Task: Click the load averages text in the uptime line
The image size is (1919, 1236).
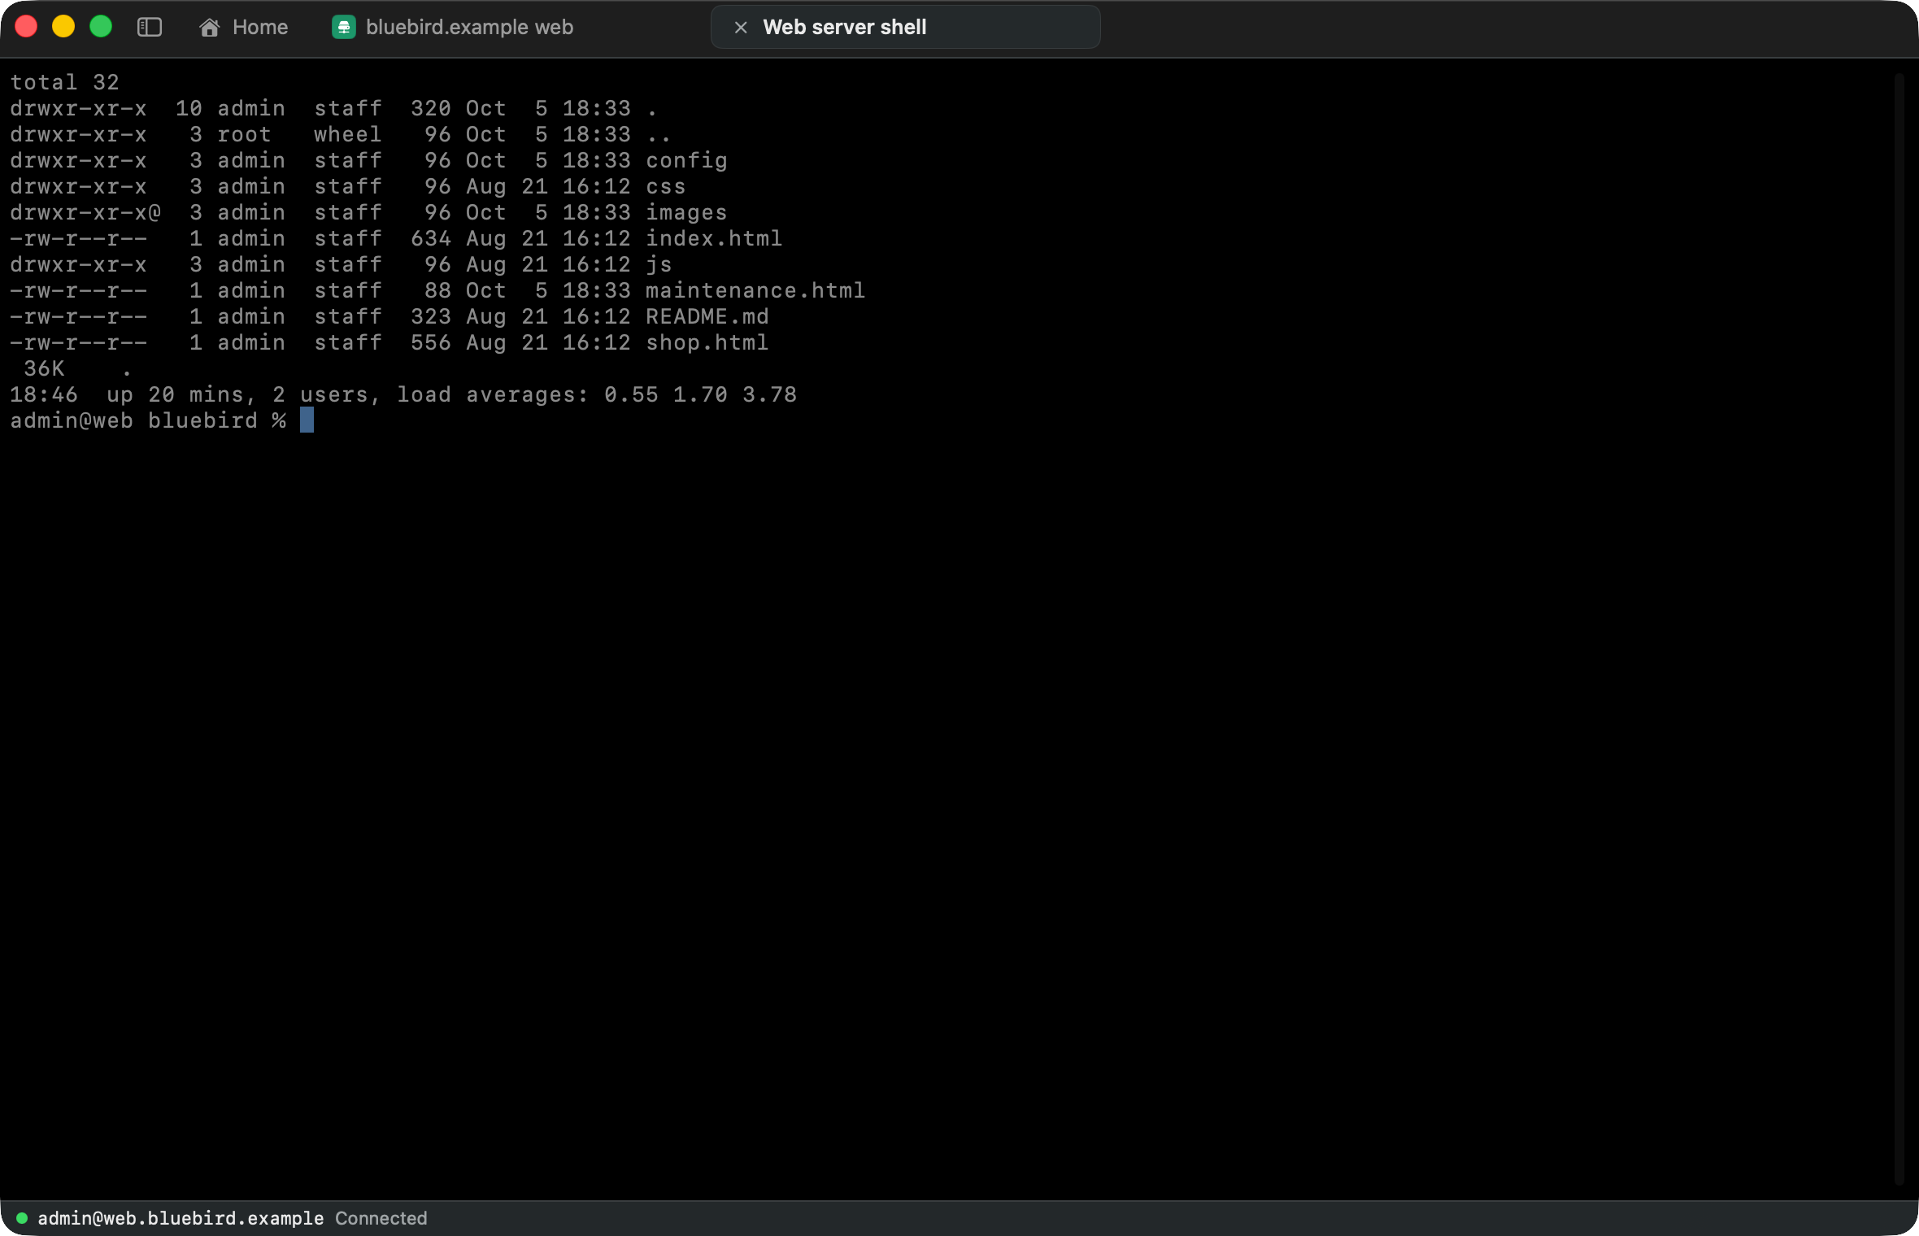Action: [597, 394]
